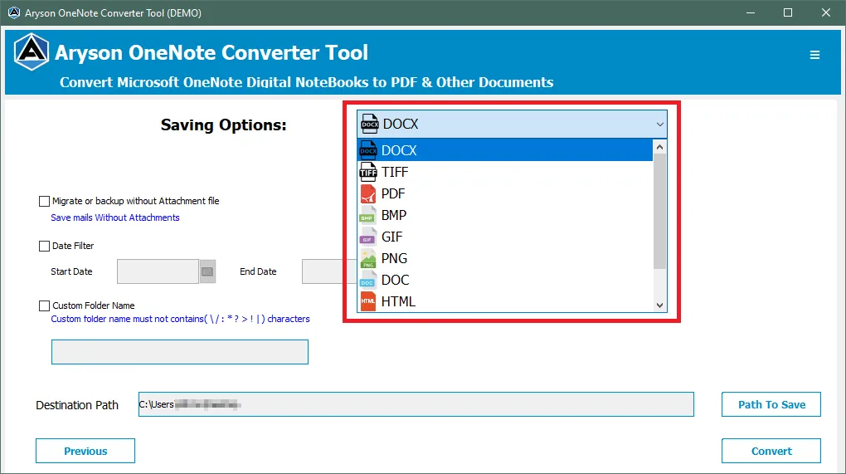846x474 pixels.
Task: Check the Custom Folder Name option
Action: click(x=44, y=306)
